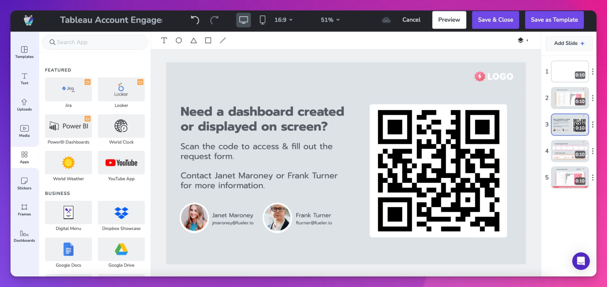Switch to the Stickers sidebar tab

click(x=24, y=184)
